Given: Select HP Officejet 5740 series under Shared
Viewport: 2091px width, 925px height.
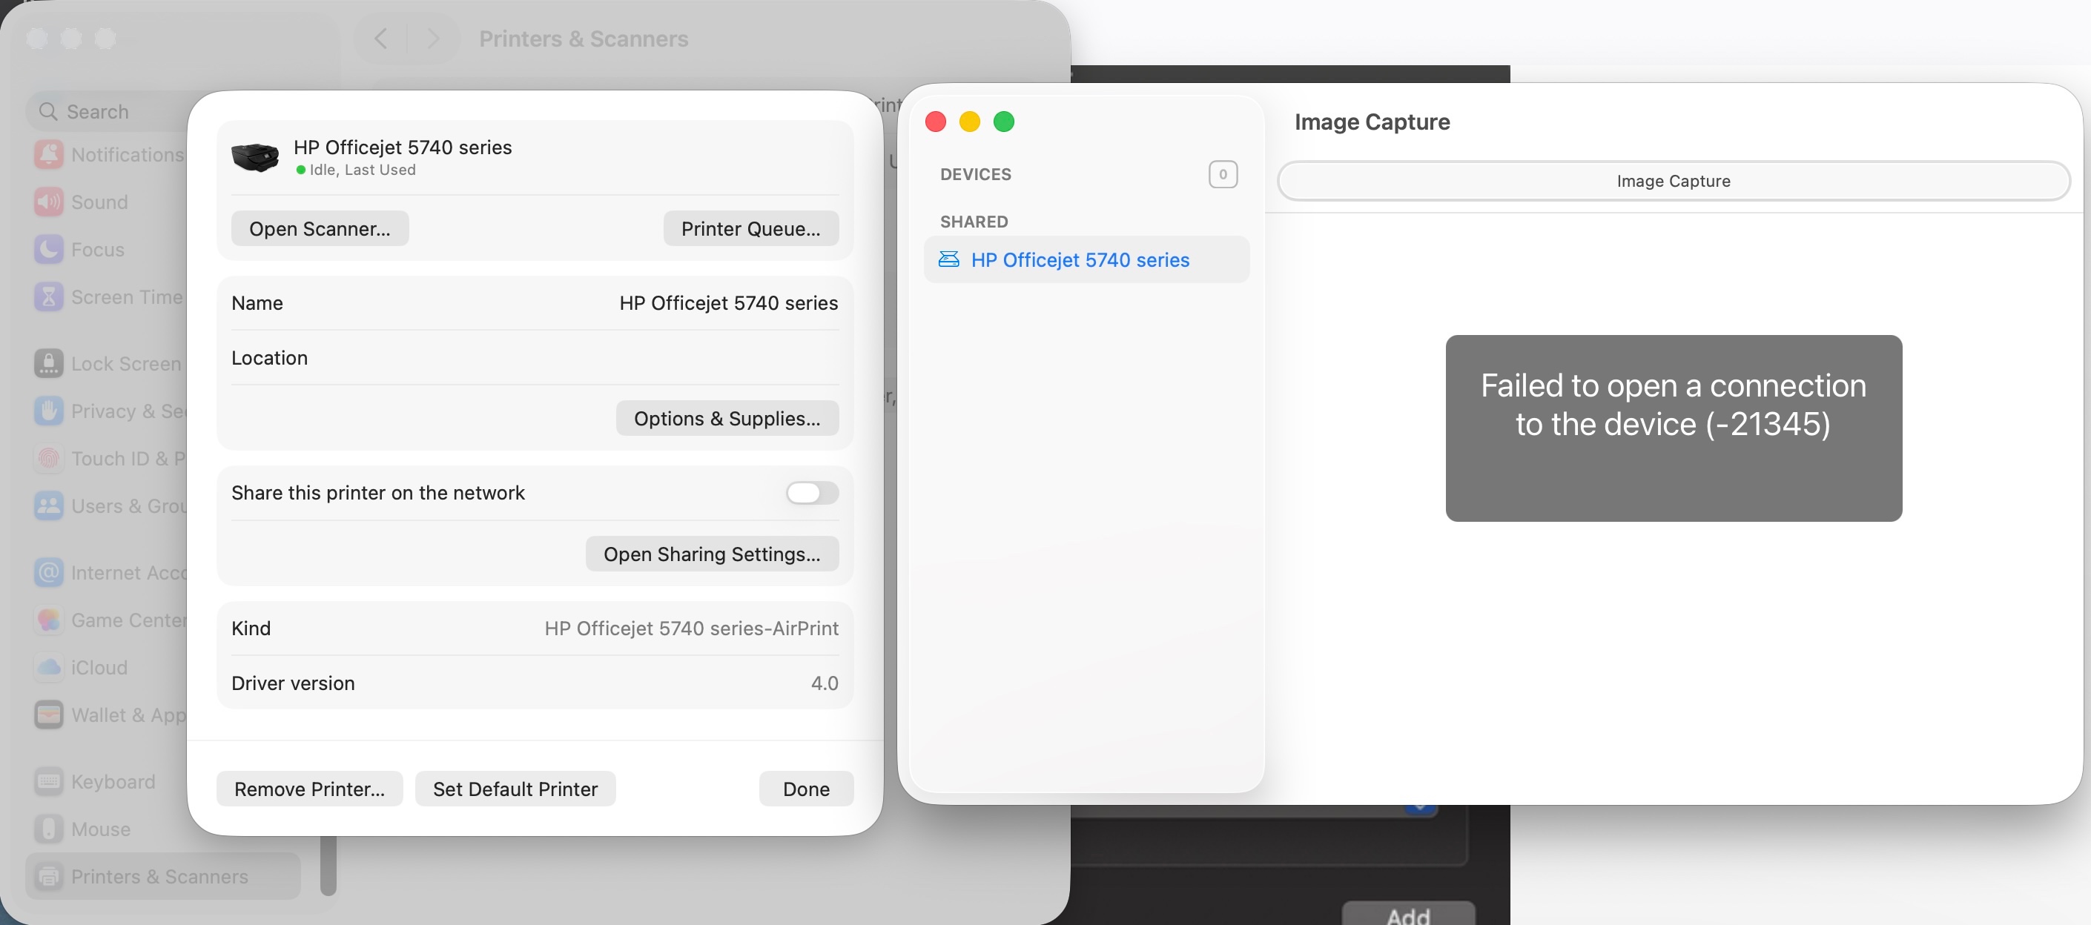Looking at the screenshot, I should click(x=1080, y=259).
